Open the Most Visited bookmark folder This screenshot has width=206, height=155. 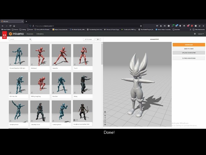(6, 29)
